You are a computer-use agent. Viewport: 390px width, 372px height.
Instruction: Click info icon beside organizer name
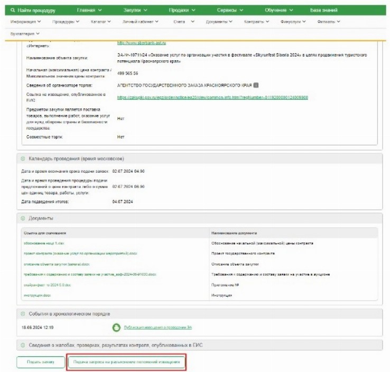(x=256, y=85)
